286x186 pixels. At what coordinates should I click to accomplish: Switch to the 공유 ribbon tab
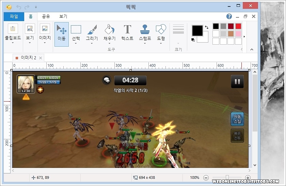(x=46, y=17)
